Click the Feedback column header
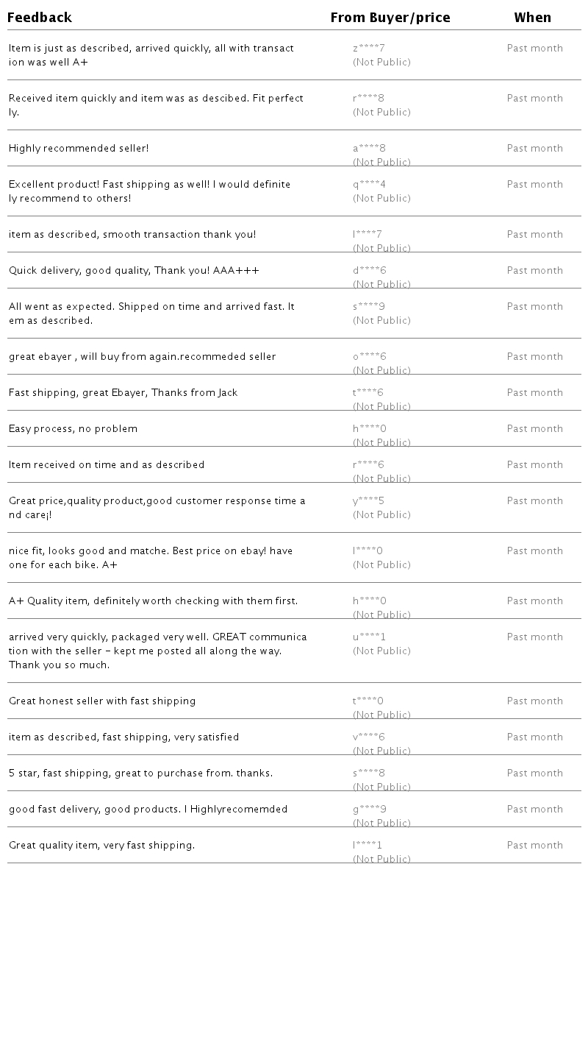This screenshot has width=588, height=1048. point(40,18)
